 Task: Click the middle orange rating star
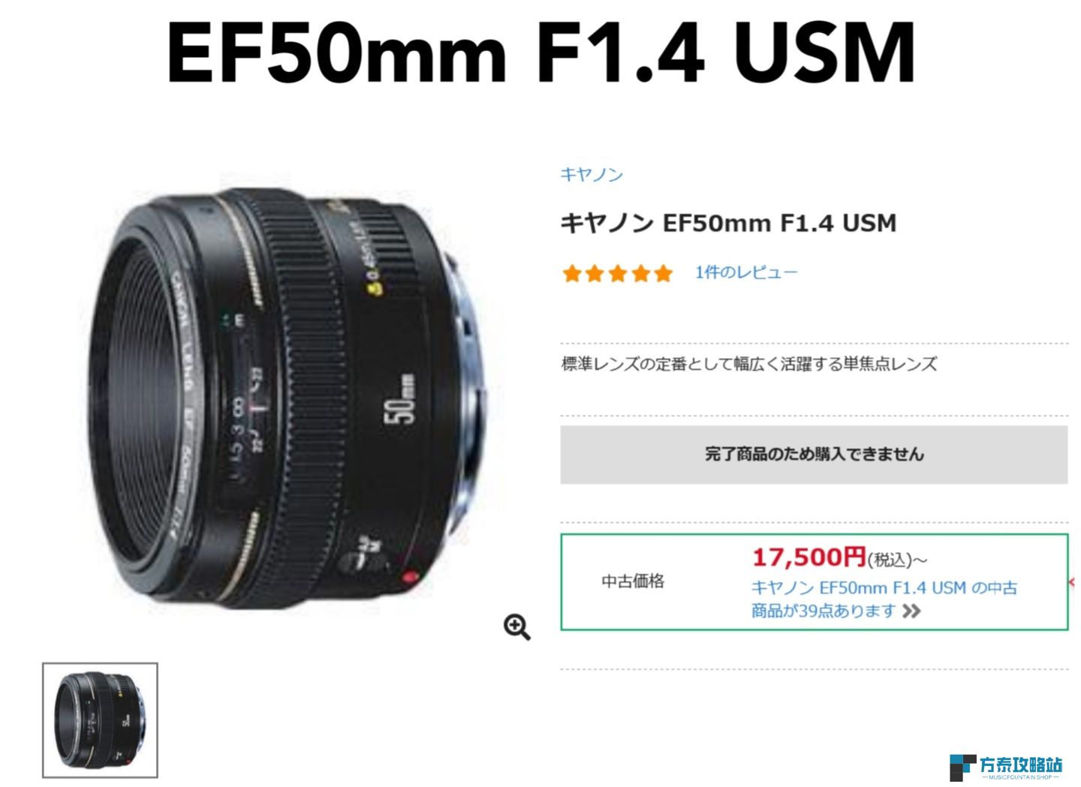pos(618,273)
